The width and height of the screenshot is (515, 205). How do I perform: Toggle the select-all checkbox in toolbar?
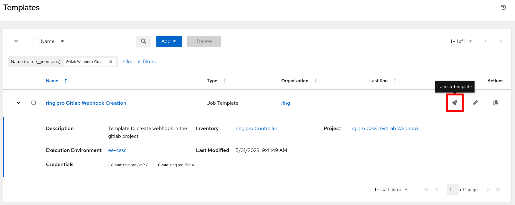(x=31, y=41)
